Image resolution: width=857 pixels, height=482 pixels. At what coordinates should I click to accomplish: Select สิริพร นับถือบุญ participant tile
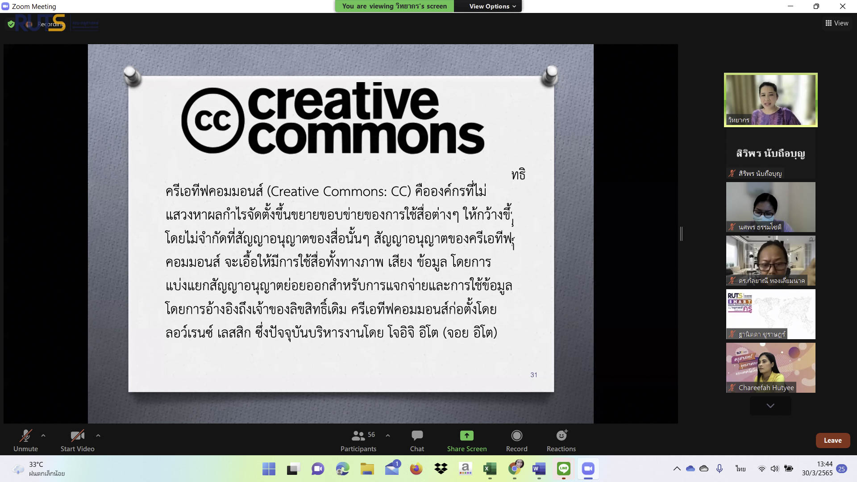pos(770,154)
